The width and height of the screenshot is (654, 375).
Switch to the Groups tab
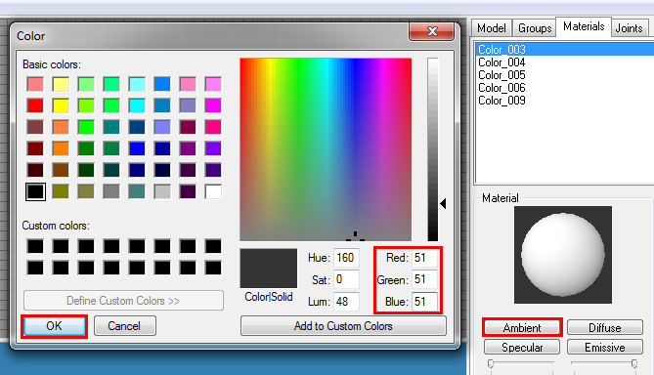click(535, 28)
